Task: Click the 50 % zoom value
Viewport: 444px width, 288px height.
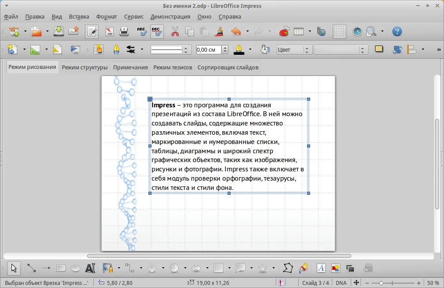Action: [433, 283]
